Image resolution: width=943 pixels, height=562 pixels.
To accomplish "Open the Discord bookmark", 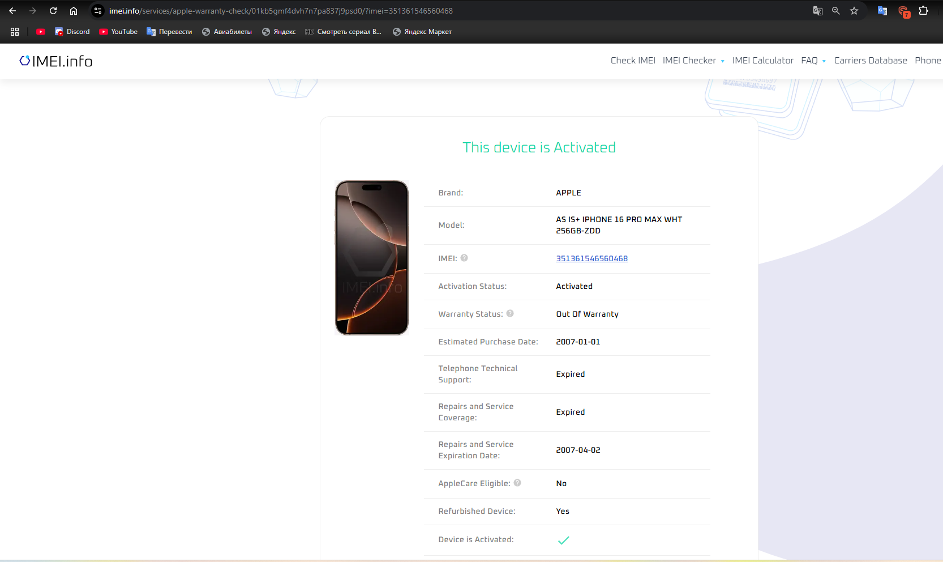I will (72, 32).
